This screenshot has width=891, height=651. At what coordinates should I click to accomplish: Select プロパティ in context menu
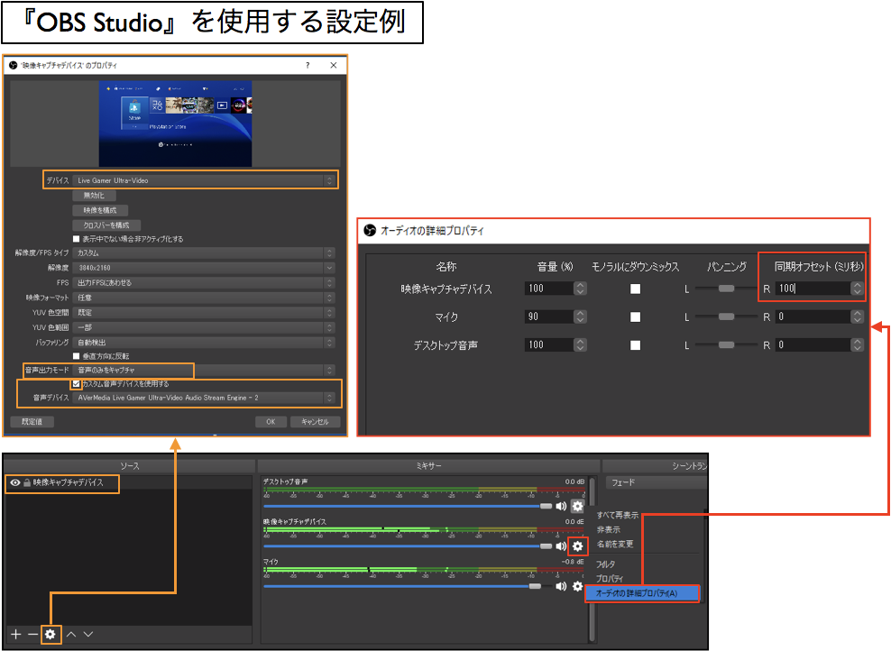(609, 578)
